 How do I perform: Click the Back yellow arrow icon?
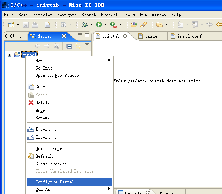point(219,25)
